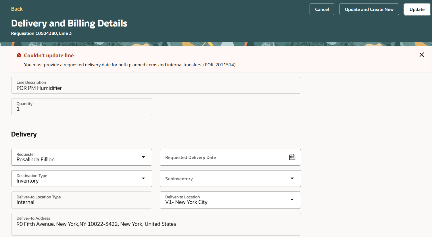Click the red error warning icon
Viewport: 432px width, 237px height.
pyautogui.click(x=18, y=55)
